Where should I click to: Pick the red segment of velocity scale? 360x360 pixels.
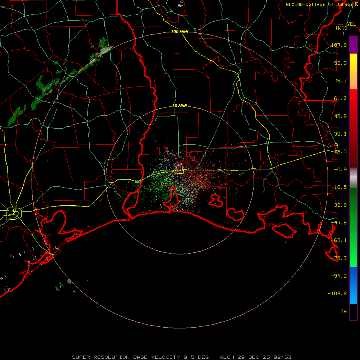[x=353, y=128]
